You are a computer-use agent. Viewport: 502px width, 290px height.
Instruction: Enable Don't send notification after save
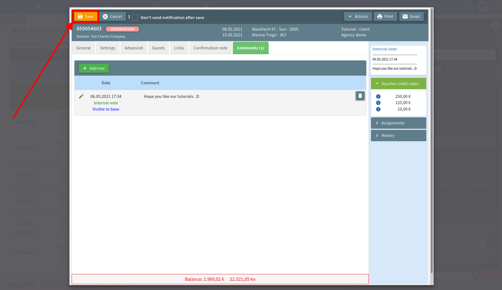[135, 17]
